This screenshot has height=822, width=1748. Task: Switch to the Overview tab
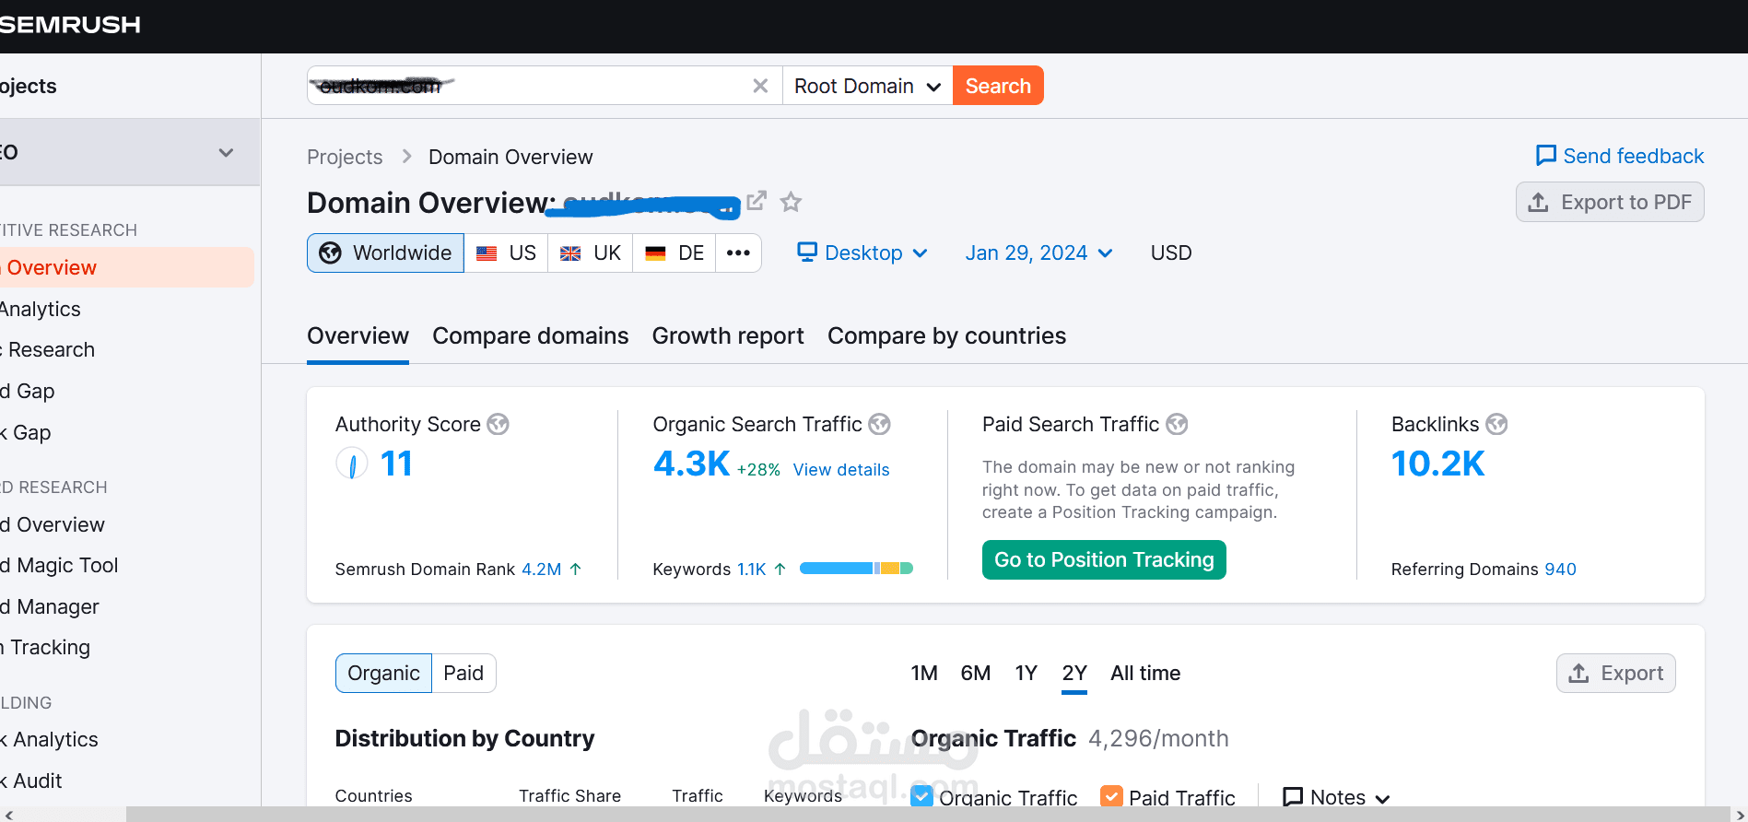(358, 335)
